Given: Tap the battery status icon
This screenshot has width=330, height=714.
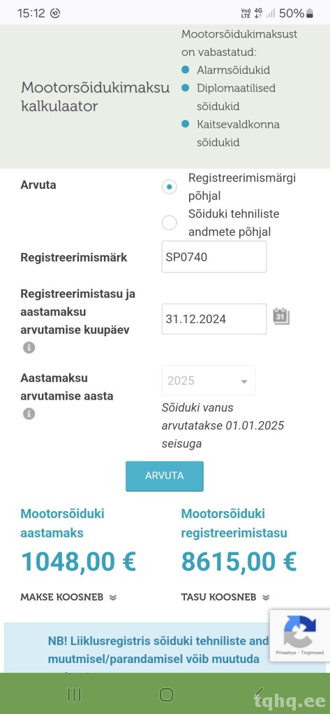Looking at the screenshot, I should pos(310,13).
